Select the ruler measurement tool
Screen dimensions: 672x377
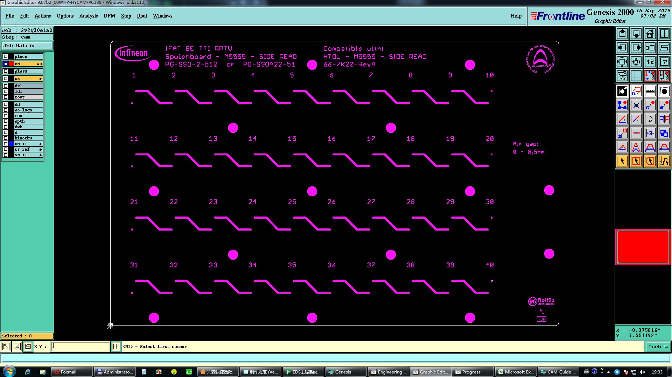(x=650, y=91)
